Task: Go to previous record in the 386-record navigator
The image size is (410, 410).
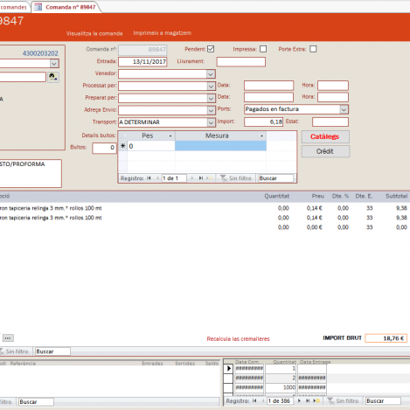Action: pyautogui.click(x=263, y=400)
